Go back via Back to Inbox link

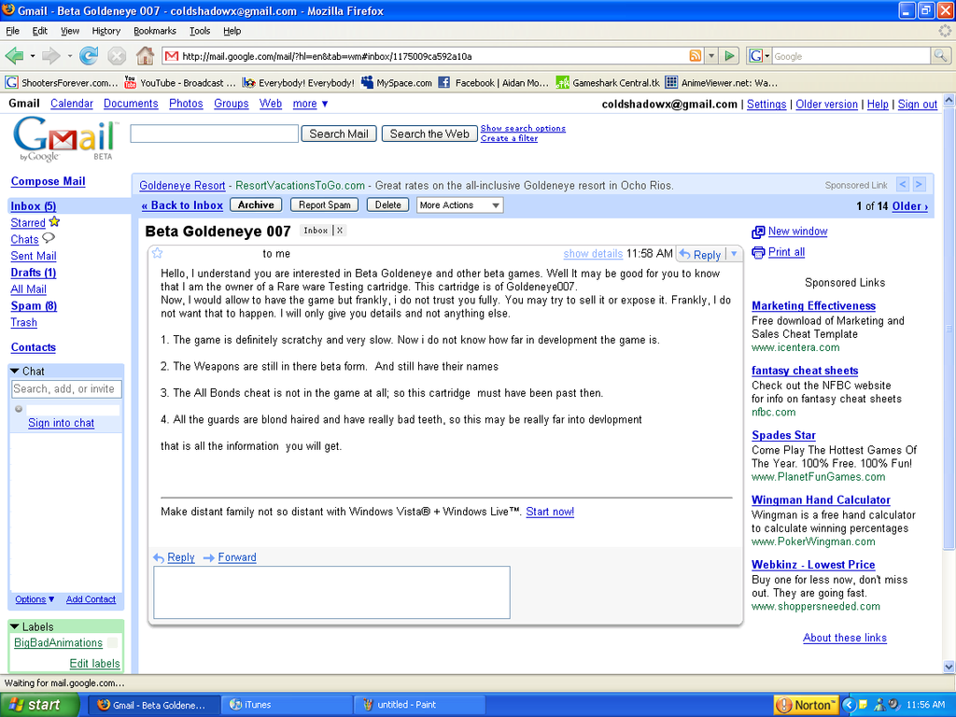click(x=182, y=205)
